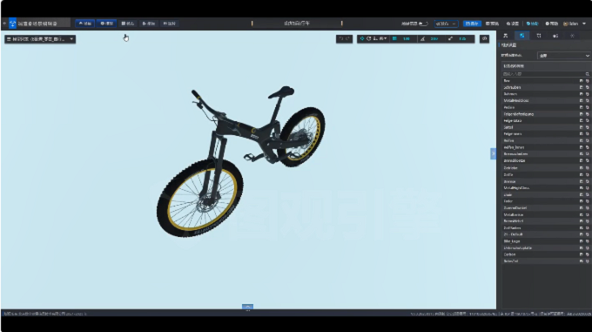Collapse the right panel with the side arrow

[x=493, y=153]
